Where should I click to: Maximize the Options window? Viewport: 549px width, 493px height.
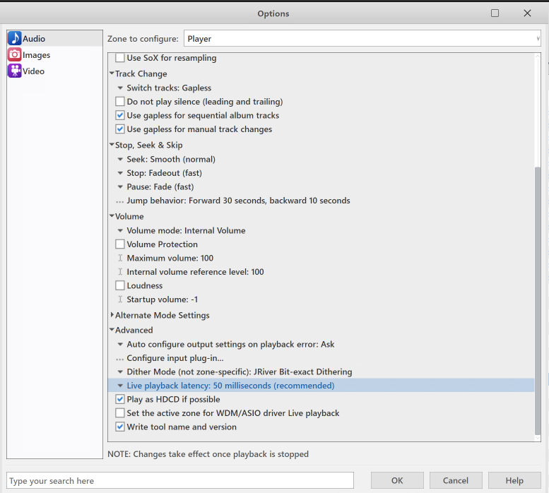pyautogui.click(x=495, y=13)
